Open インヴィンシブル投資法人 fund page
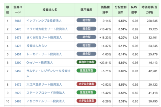161x107 pixels. click(x=44, y=21)
